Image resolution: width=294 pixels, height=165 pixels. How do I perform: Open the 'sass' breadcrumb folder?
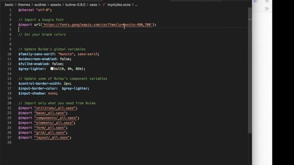click(x=93, y=5)
